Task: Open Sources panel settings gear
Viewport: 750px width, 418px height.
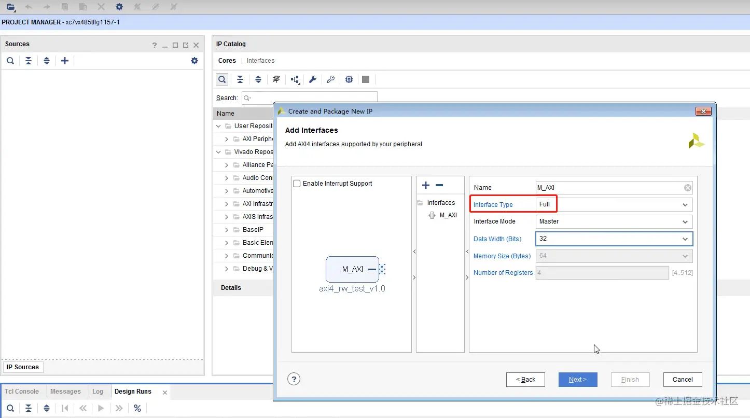Action: pos(195,61)
